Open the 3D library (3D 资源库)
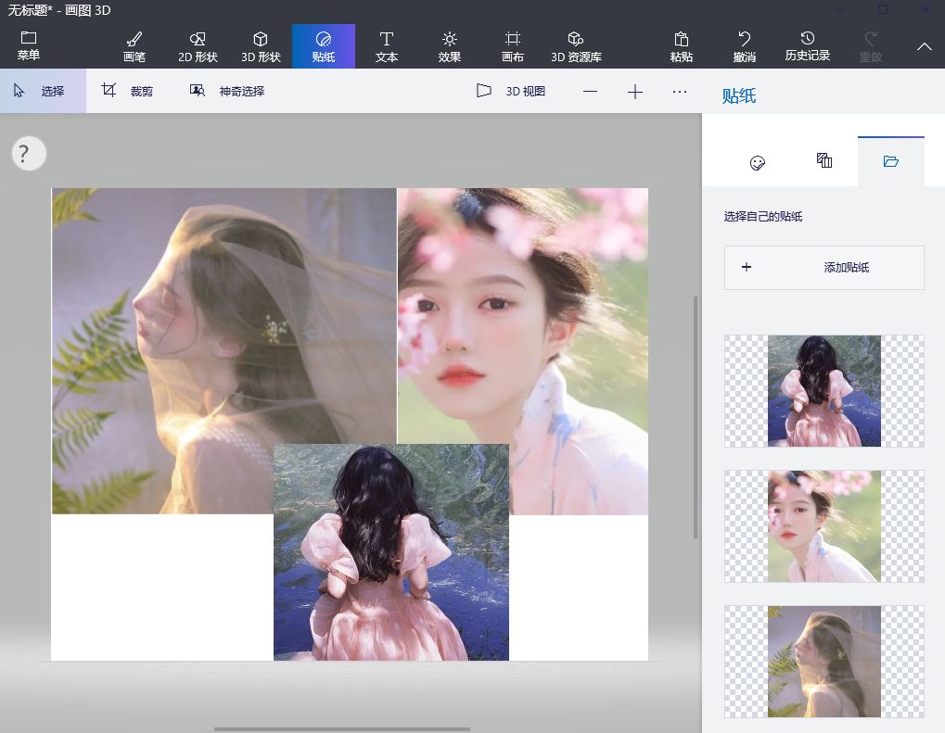Viewport: 945px width, 733px height. (576, 46)
